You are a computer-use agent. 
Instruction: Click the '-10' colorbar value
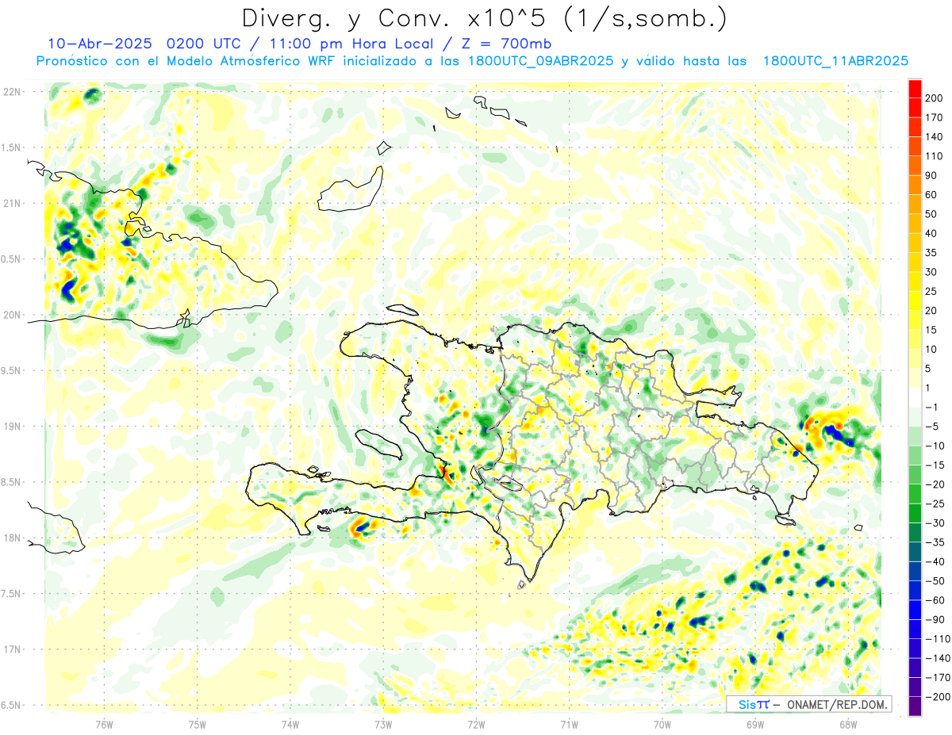click(x=934, y=446)
